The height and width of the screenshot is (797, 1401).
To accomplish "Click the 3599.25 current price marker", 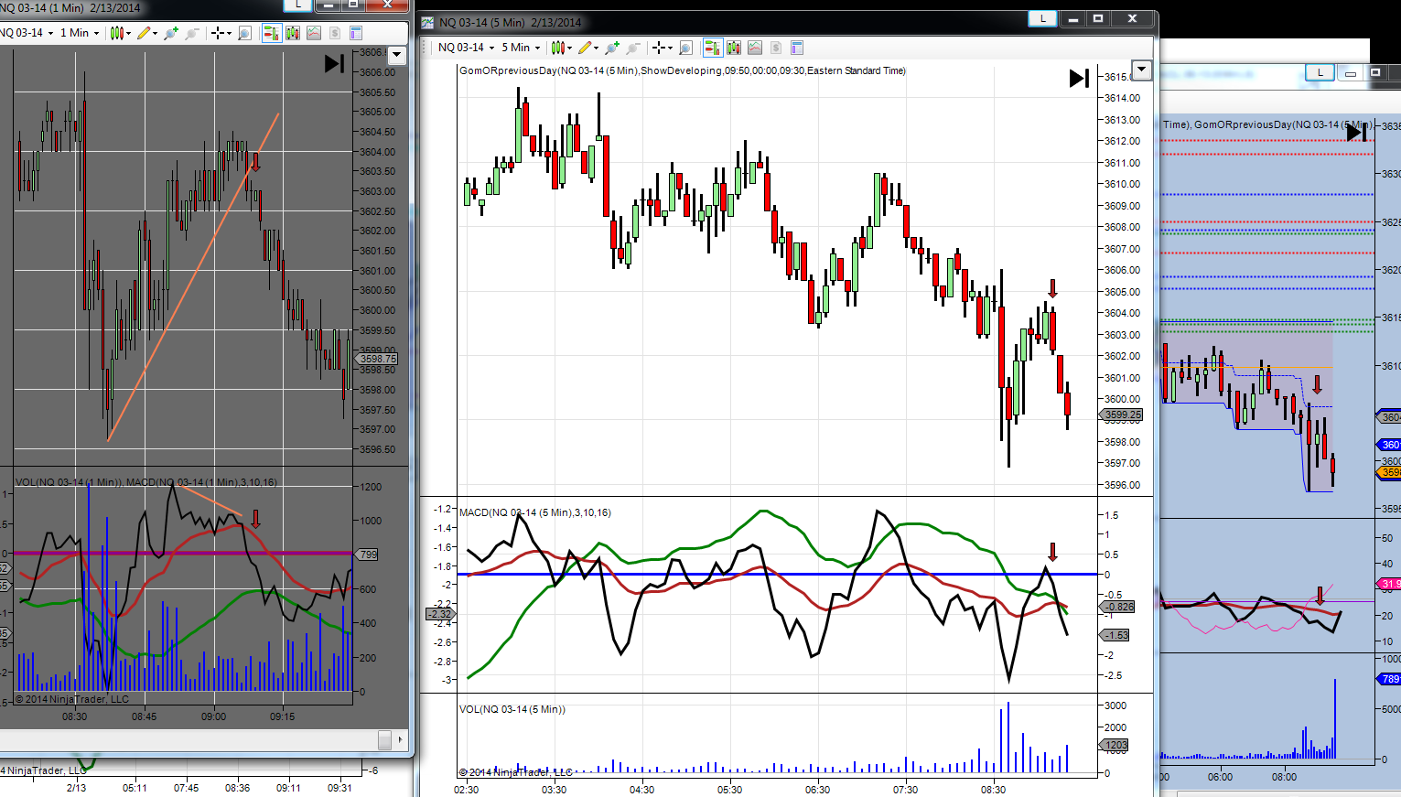I will pyautogui.click(x=1122, y=415).
